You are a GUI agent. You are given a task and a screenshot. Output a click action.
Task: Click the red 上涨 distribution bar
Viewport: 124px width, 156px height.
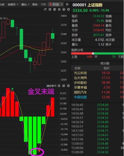(x=81, y=53)
